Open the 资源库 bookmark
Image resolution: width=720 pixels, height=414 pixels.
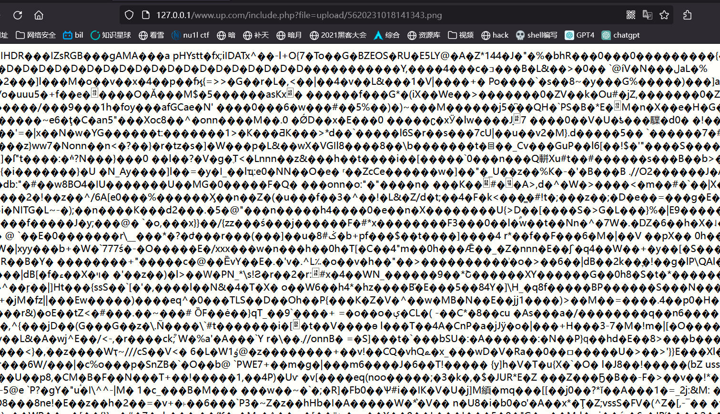[x=424, y=35]
